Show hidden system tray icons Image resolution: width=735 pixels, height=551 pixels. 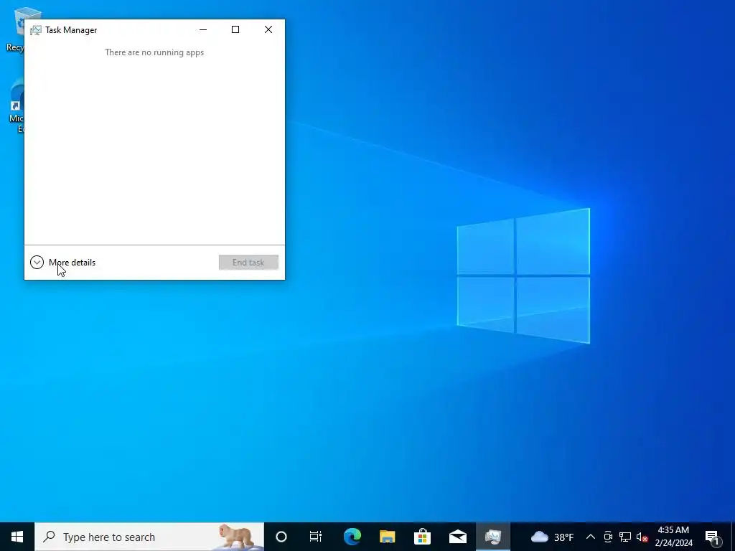click(x=591, y=537)
